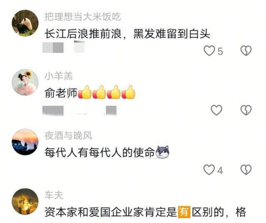This screenshot has width=266, height=223.
Task: Like the 俞老师 thumbs-up comment
Action: (216, 110)
